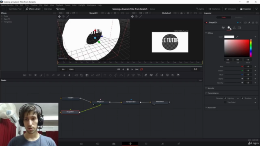Screen dimensions: 260x146
Task: Add a pEmitter particle node
Action: pyautogui.click(x=128, y=75)
